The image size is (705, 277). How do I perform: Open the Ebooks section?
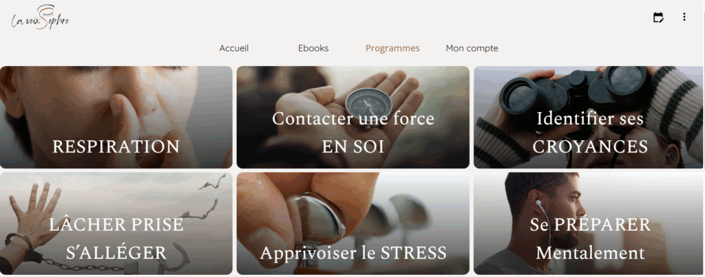tap(313, 48)
